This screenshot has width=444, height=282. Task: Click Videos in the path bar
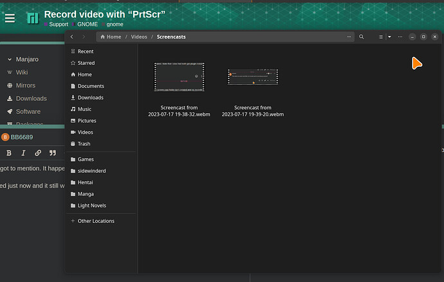pos(139,37)
